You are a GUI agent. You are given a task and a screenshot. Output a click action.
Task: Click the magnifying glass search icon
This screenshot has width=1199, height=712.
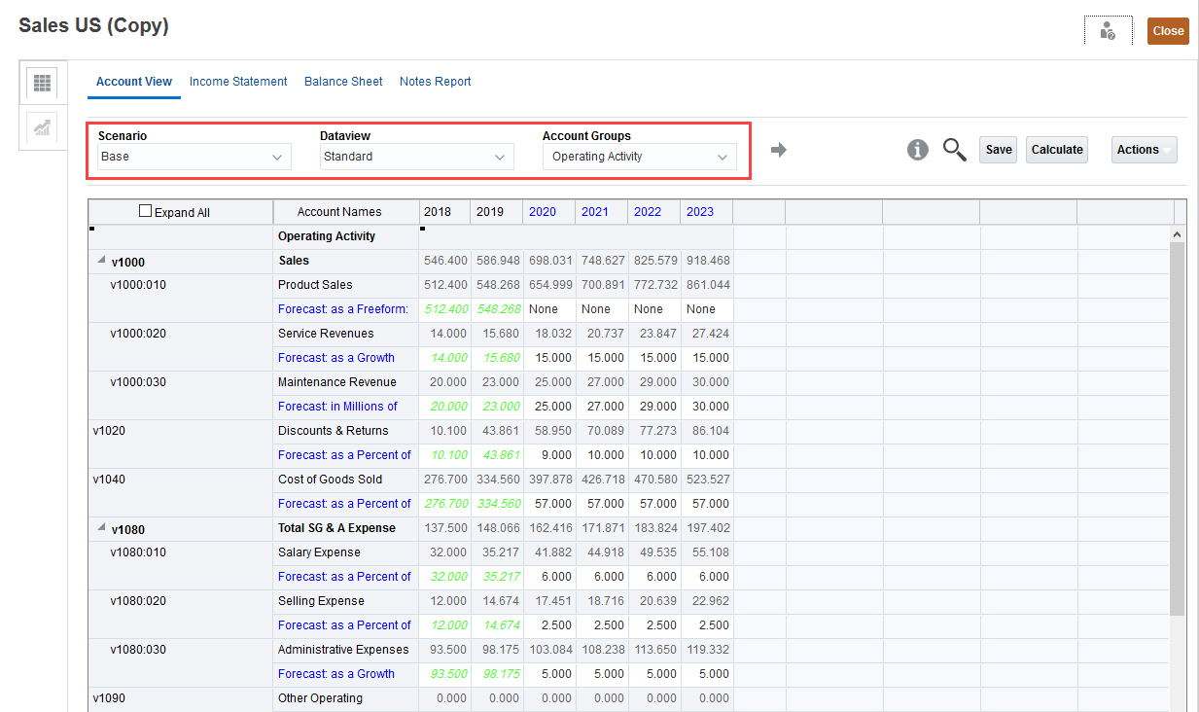pyautogui.click(x=954, y=150)
